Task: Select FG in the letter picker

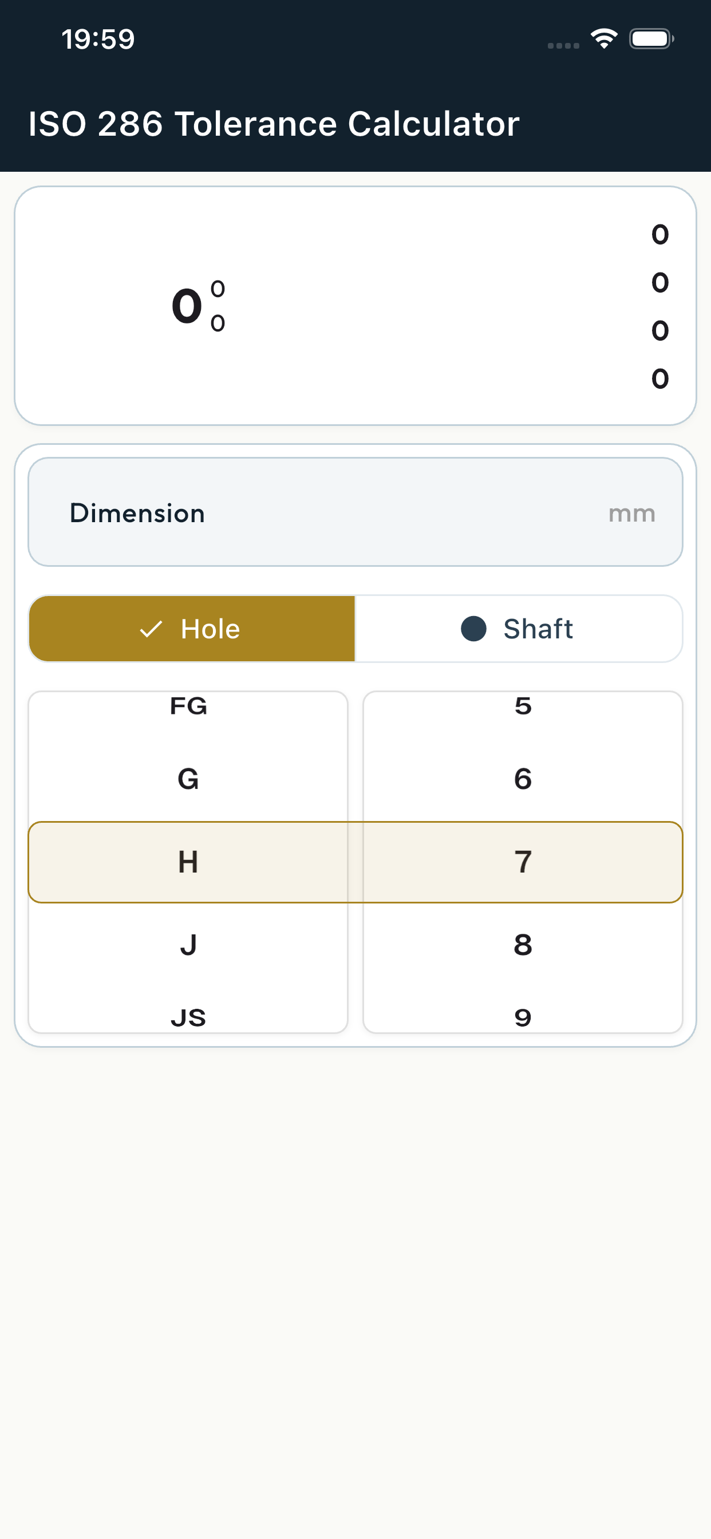Action: coord(188,706)
